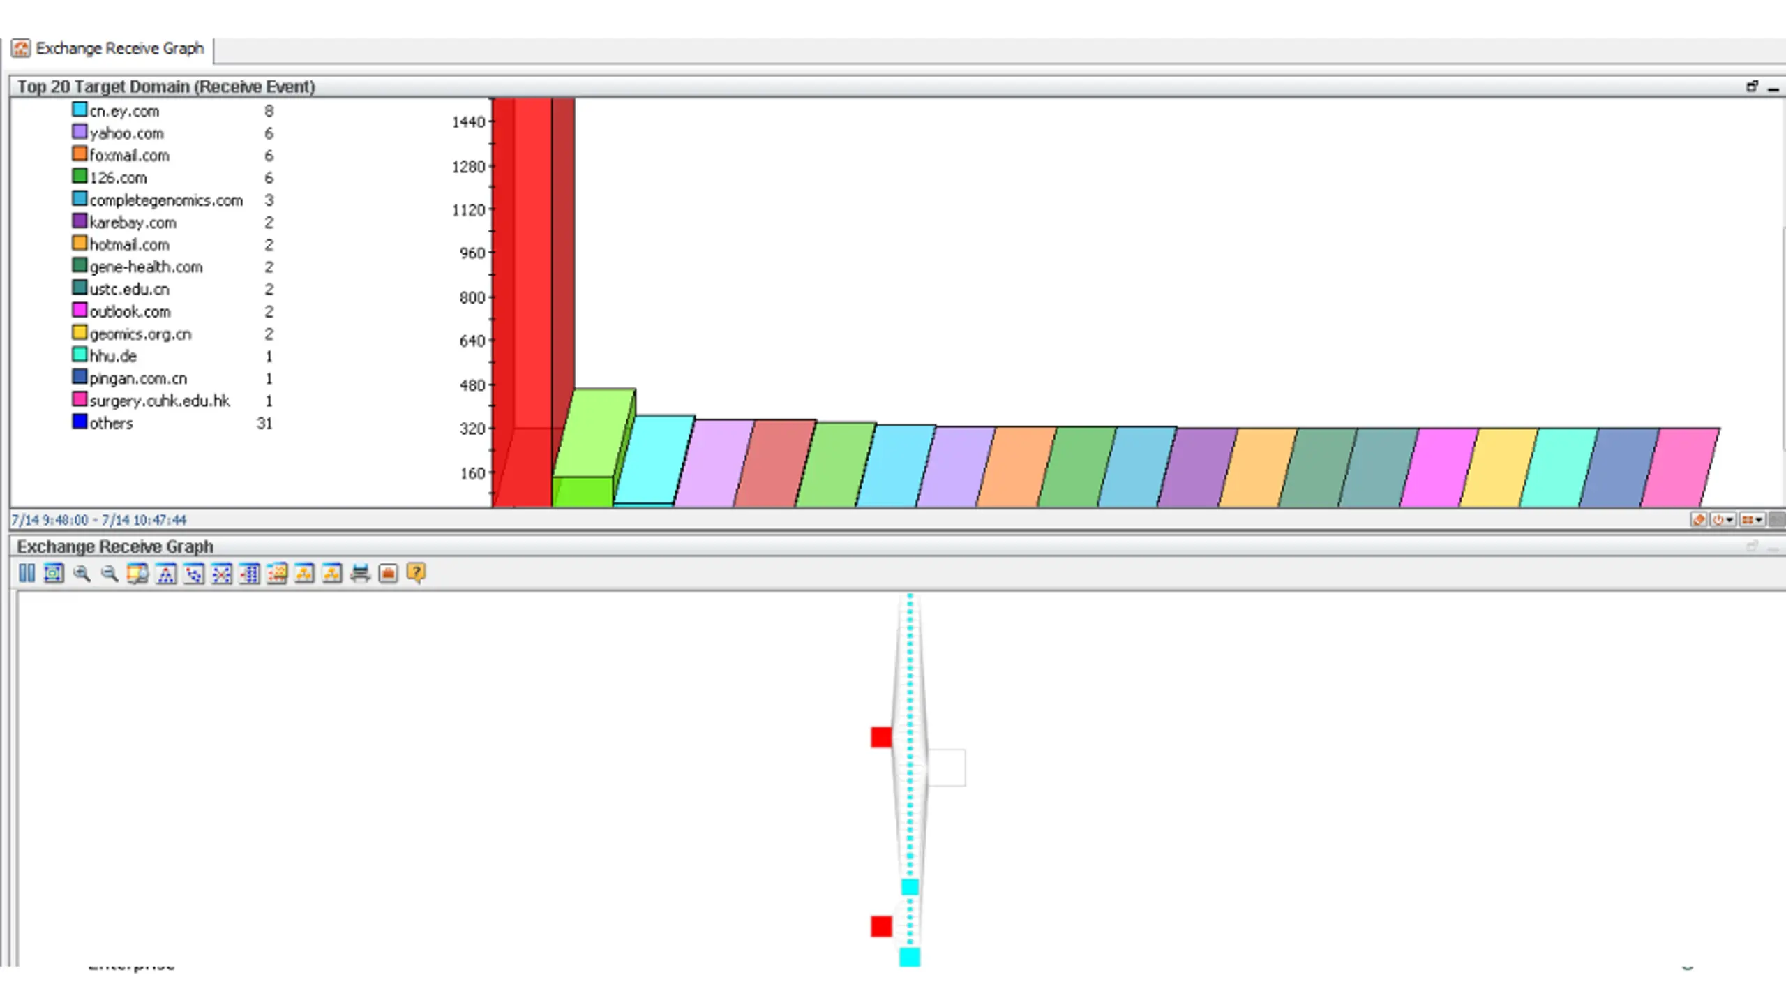Pause the Exchange Receive Graph updates

[27, 574]
